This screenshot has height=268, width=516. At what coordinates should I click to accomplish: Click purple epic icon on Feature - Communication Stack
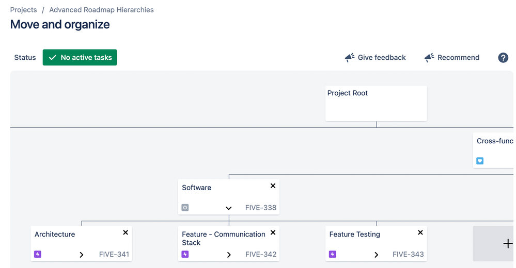185,254
